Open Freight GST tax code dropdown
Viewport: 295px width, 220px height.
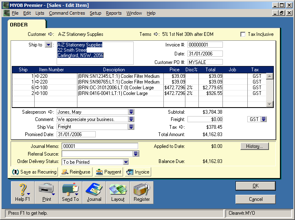(264, 119)
